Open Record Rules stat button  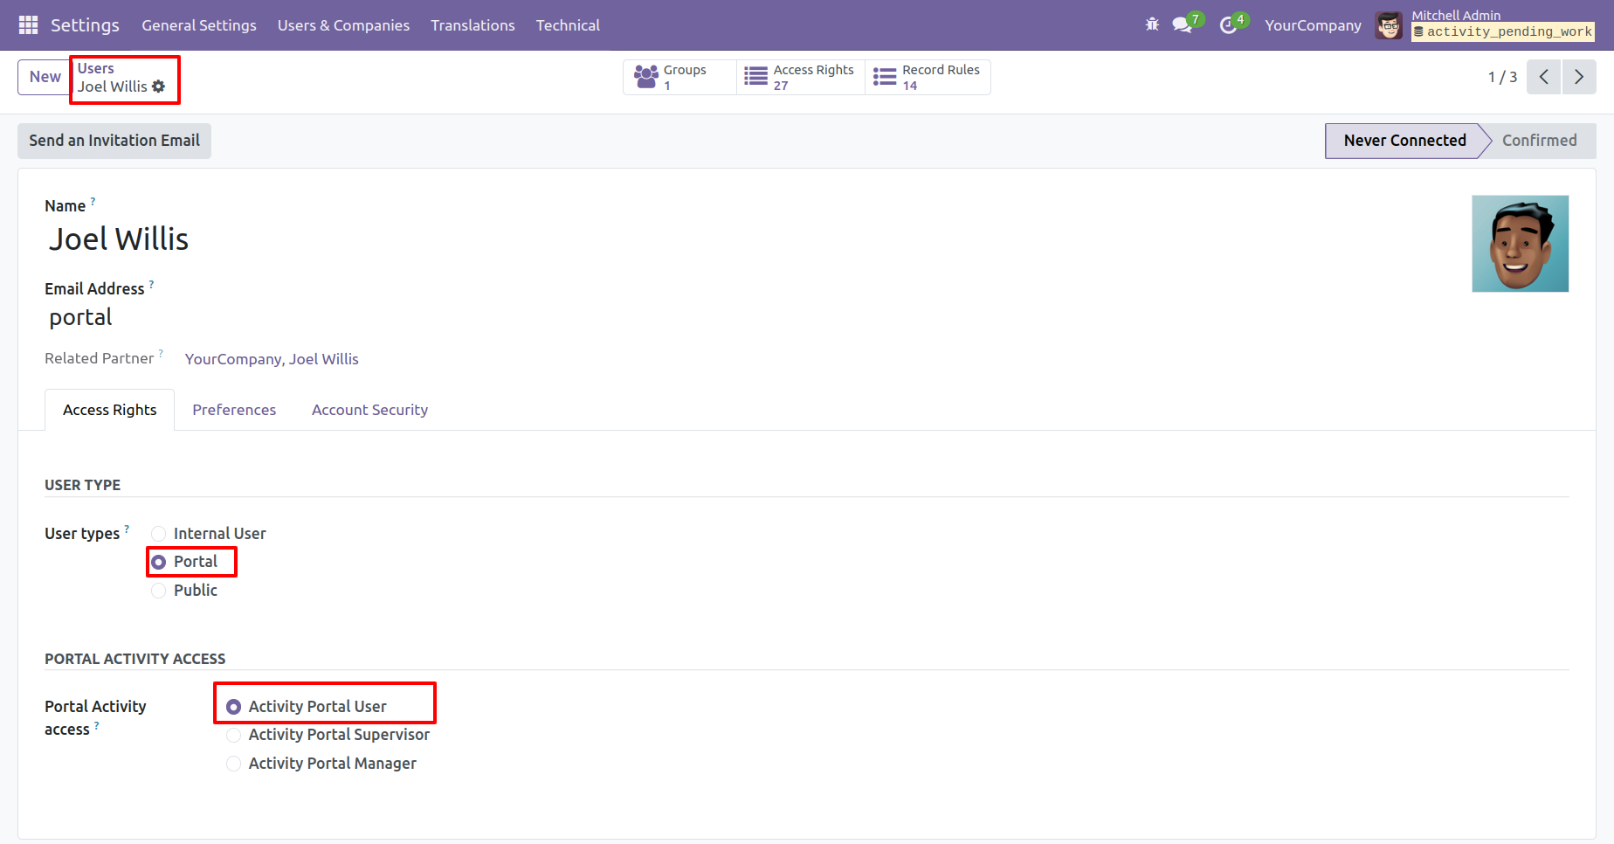click(x=928, y=77)
